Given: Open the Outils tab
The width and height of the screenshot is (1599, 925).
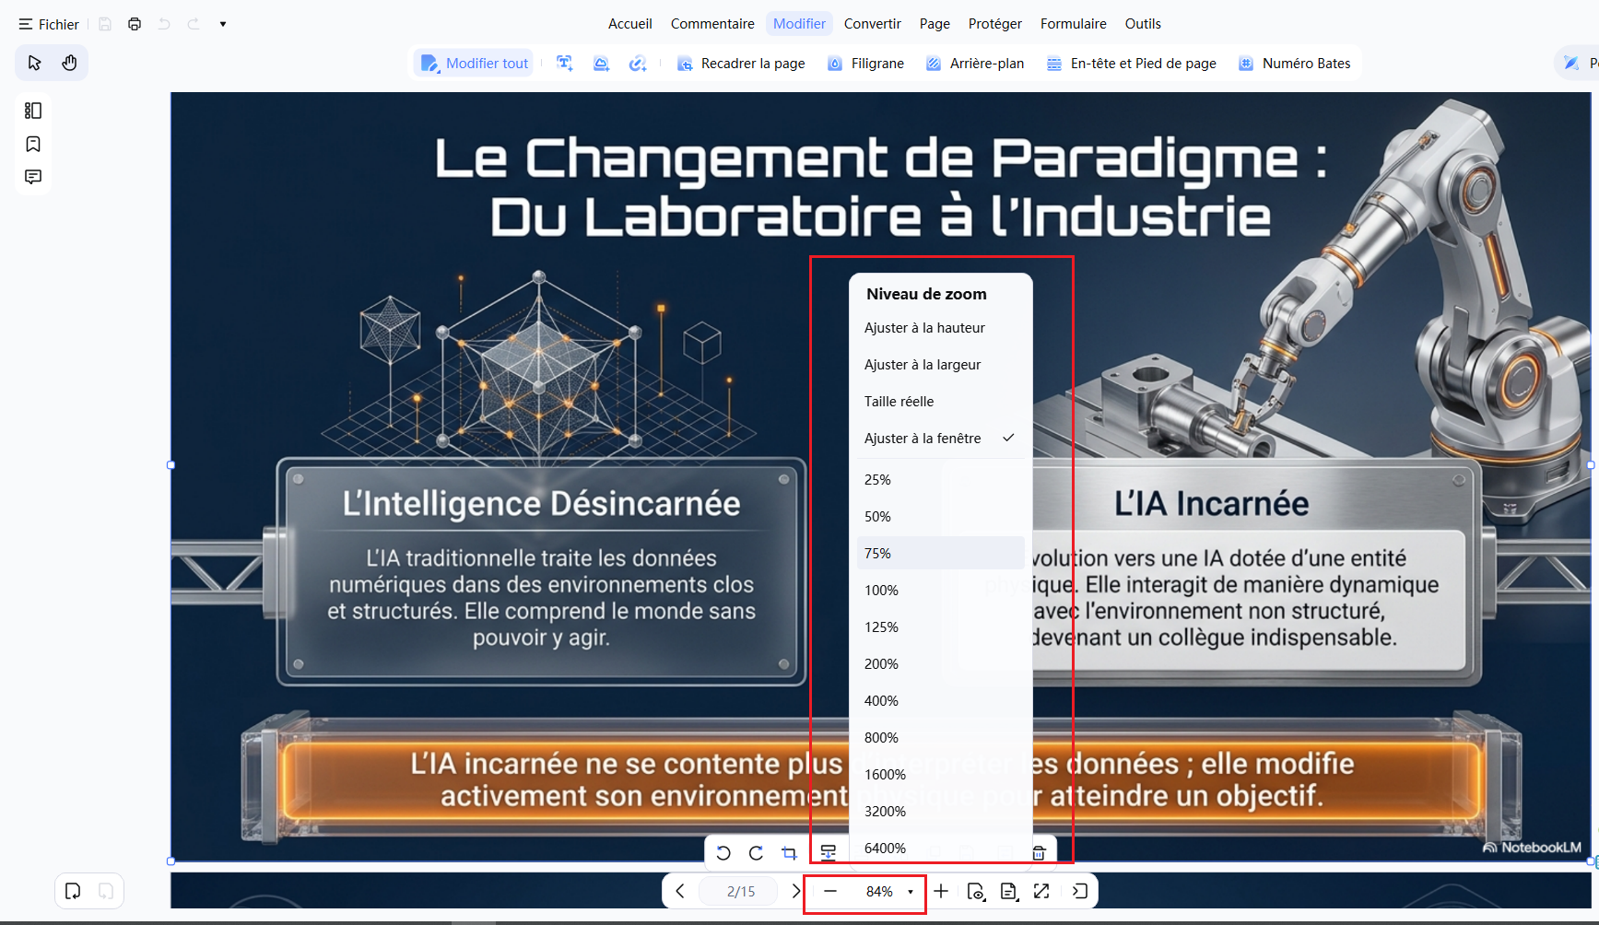Looking at the screenshot, I should coord(1143,24).
